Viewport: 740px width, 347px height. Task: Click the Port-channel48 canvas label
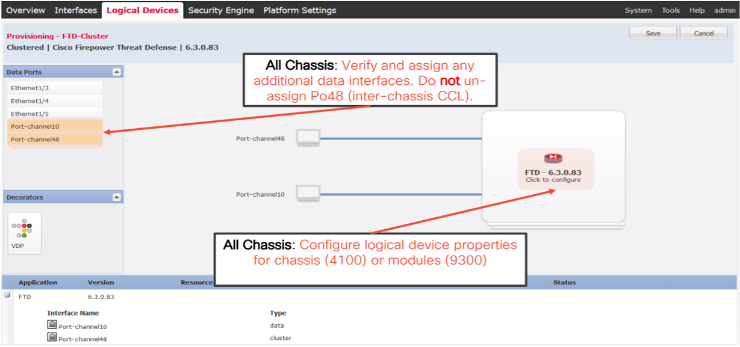click(260, 138)
